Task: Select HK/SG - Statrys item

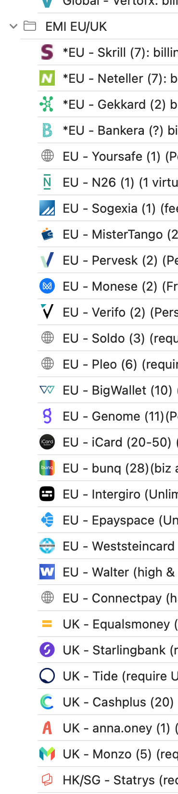Action: click(x=108, y=780)
